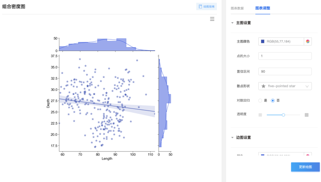The width and height of the screenshot is (321, 182).
Task: Switch to the 图表调整 tab
Action: (x=263, y=8)
